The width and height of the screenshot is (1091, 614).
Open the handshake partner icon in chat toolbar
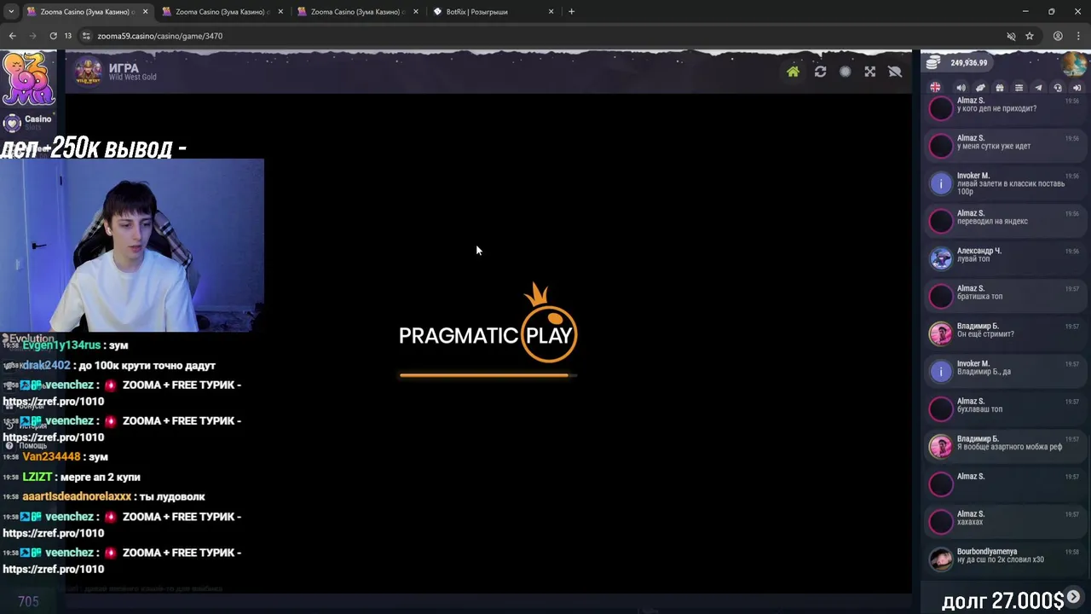coord(980,88)
